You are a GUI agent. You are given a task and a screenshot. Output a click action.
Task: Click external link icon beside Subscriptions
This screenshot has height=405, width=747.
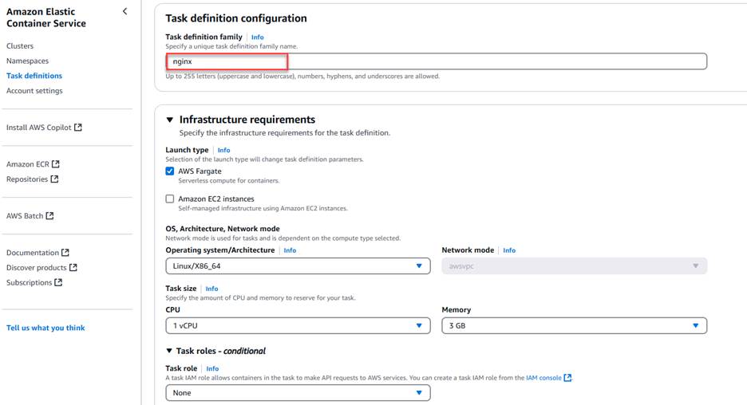point(58,282)
